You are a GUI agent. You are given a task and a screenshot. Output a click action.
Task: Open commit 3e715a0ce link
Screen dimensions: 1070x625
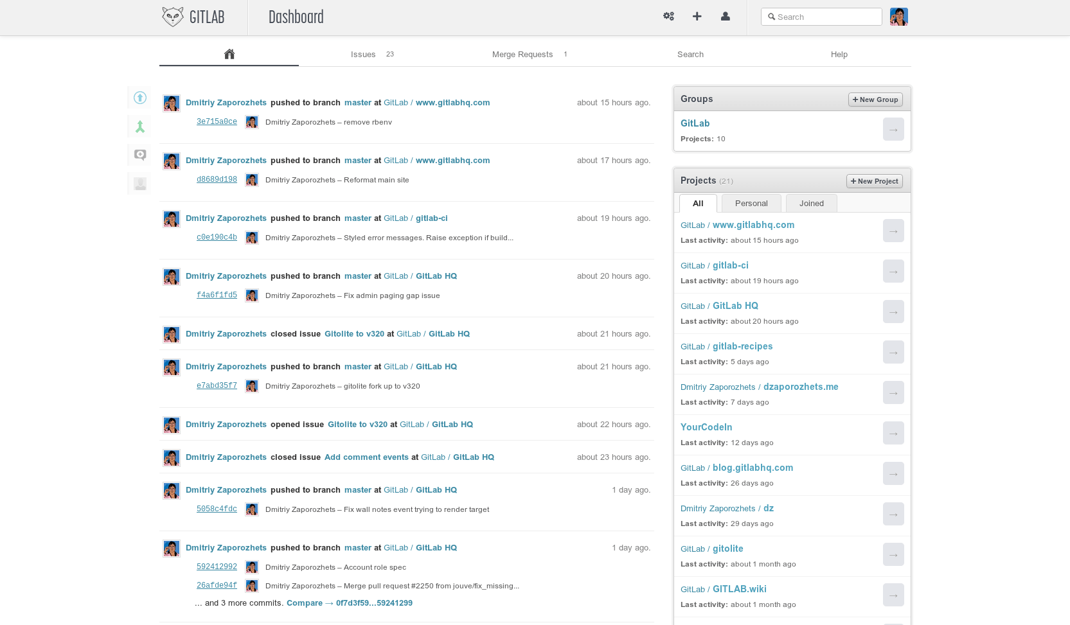coord(217,121)
